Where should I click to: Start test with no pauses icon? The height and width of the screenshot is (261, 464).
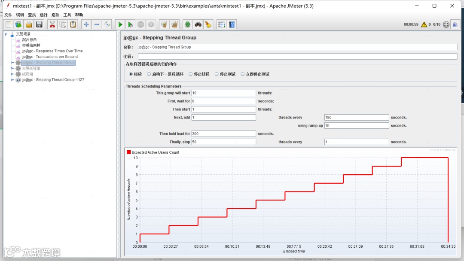click(x=130, y=24)
